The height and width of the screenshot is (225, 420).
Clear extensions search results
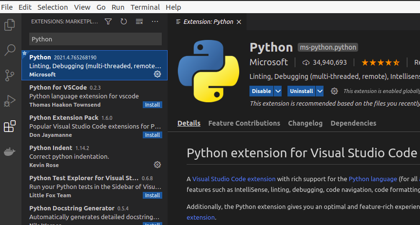click(139, 22)
